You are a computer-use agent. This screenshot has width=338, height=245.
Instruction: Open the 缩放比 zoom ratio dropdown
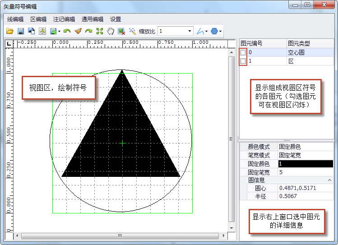189,31
